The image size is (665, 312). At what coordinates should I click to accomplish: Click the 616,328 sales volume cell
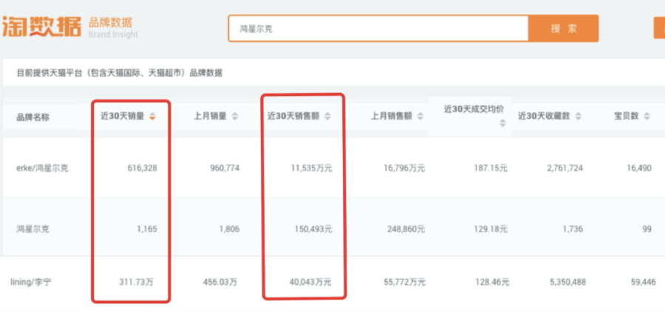coord(140,168)
